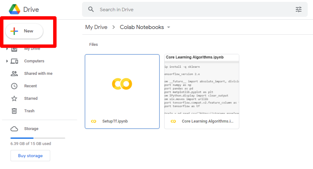Click the Trash bin icon
313x169 pixels.
(14, 111)
